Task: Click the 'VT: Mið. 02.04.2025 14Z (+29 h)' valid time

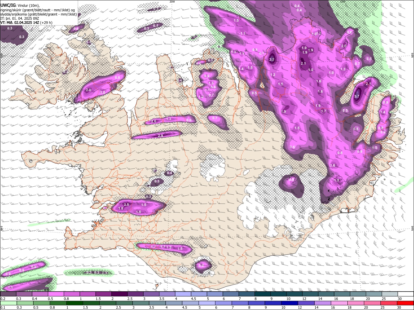Action: (x=26, y=23)
